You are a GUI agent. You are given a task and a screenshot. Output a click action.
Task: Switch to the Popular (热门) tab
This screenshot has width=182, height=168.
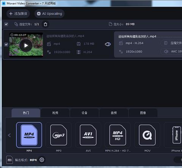pos(26,113)
